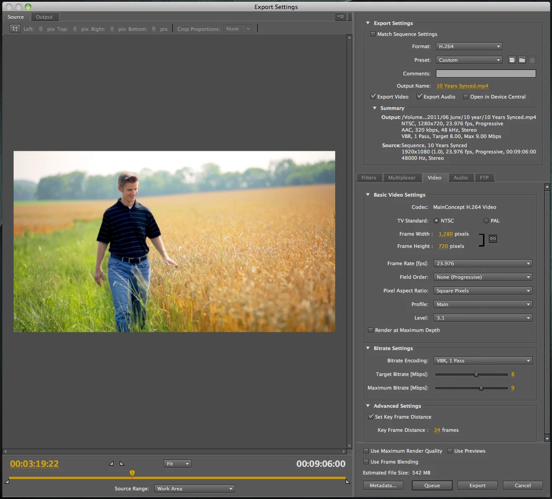552x499 pixels.
Task: Enable Match Sequence Settings checkbox
Action: pyautogui.click(x=373, y=34)
